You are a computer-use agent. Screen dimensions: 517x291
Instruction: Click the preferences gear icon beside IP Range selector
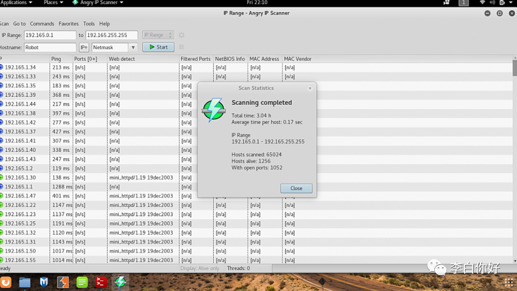181,35
